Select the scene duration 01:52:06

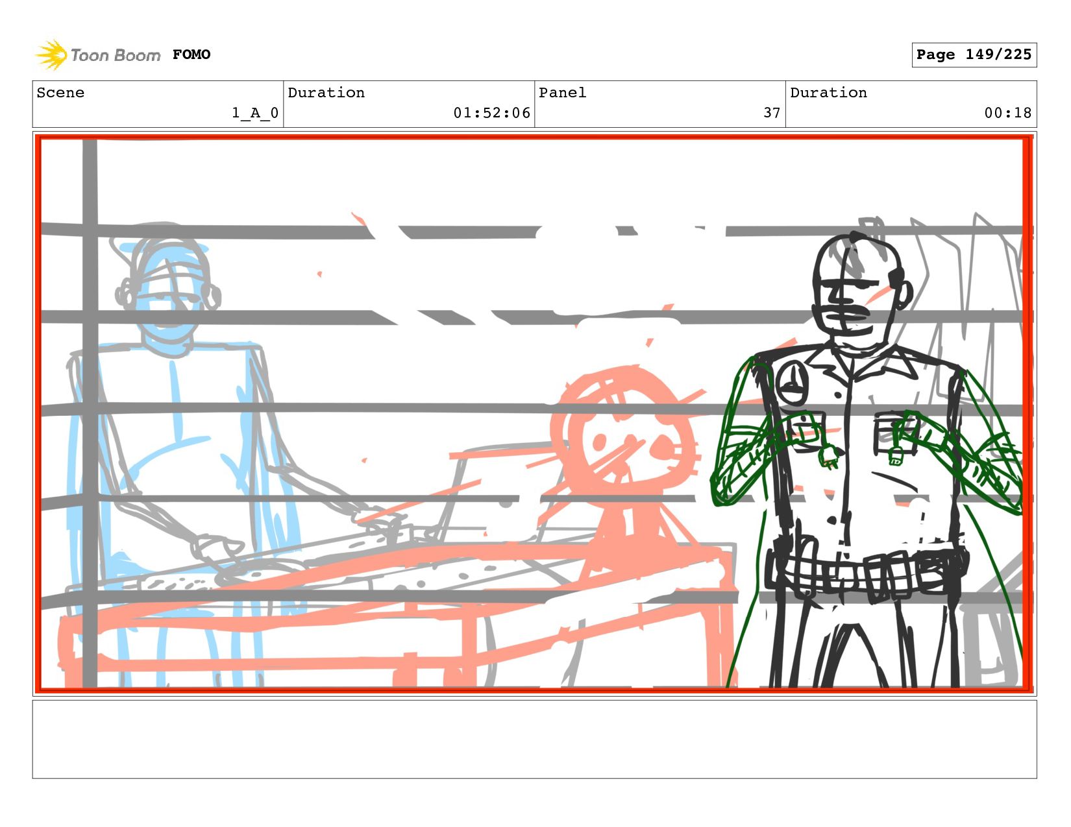(x=491, y=113)
